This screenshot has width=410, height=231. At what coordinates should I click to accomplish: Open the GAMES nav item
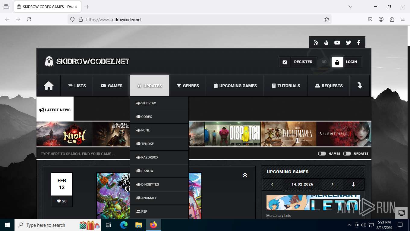(x=112, y=86)
